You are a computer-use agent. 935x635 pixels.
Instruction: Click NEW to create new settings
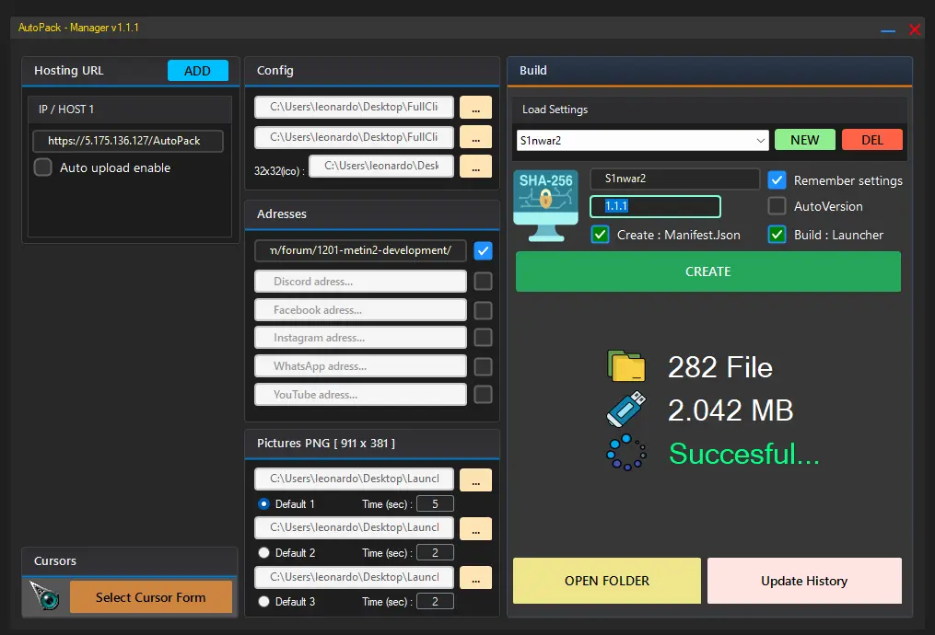point(804,140)
